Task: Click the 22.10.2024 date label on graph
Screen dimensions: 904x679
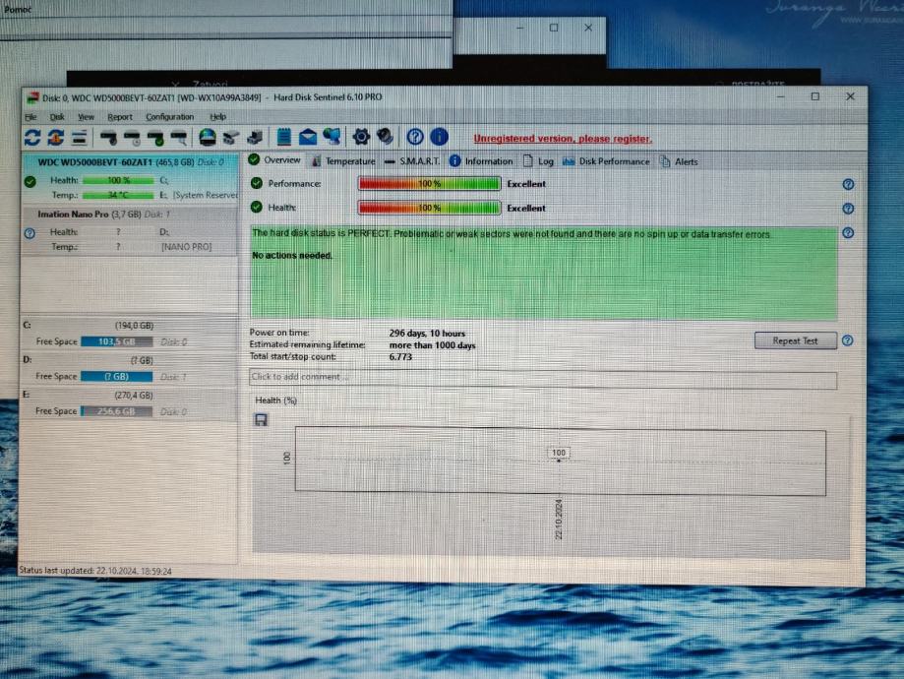Action: click(x=559, y=520)
